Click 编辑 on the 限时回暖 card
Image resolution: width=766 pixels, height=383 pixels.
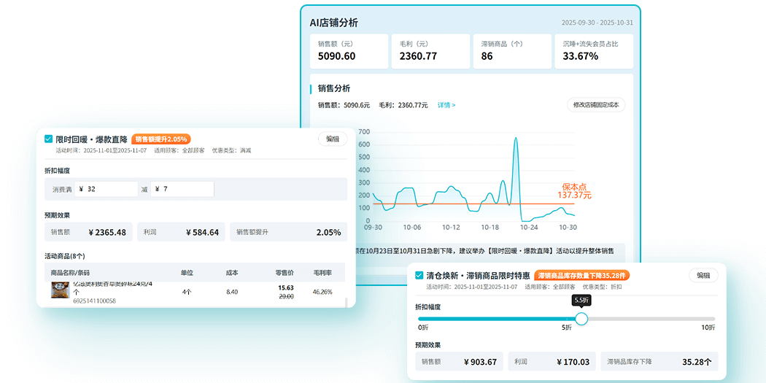(x=333, y=139)
